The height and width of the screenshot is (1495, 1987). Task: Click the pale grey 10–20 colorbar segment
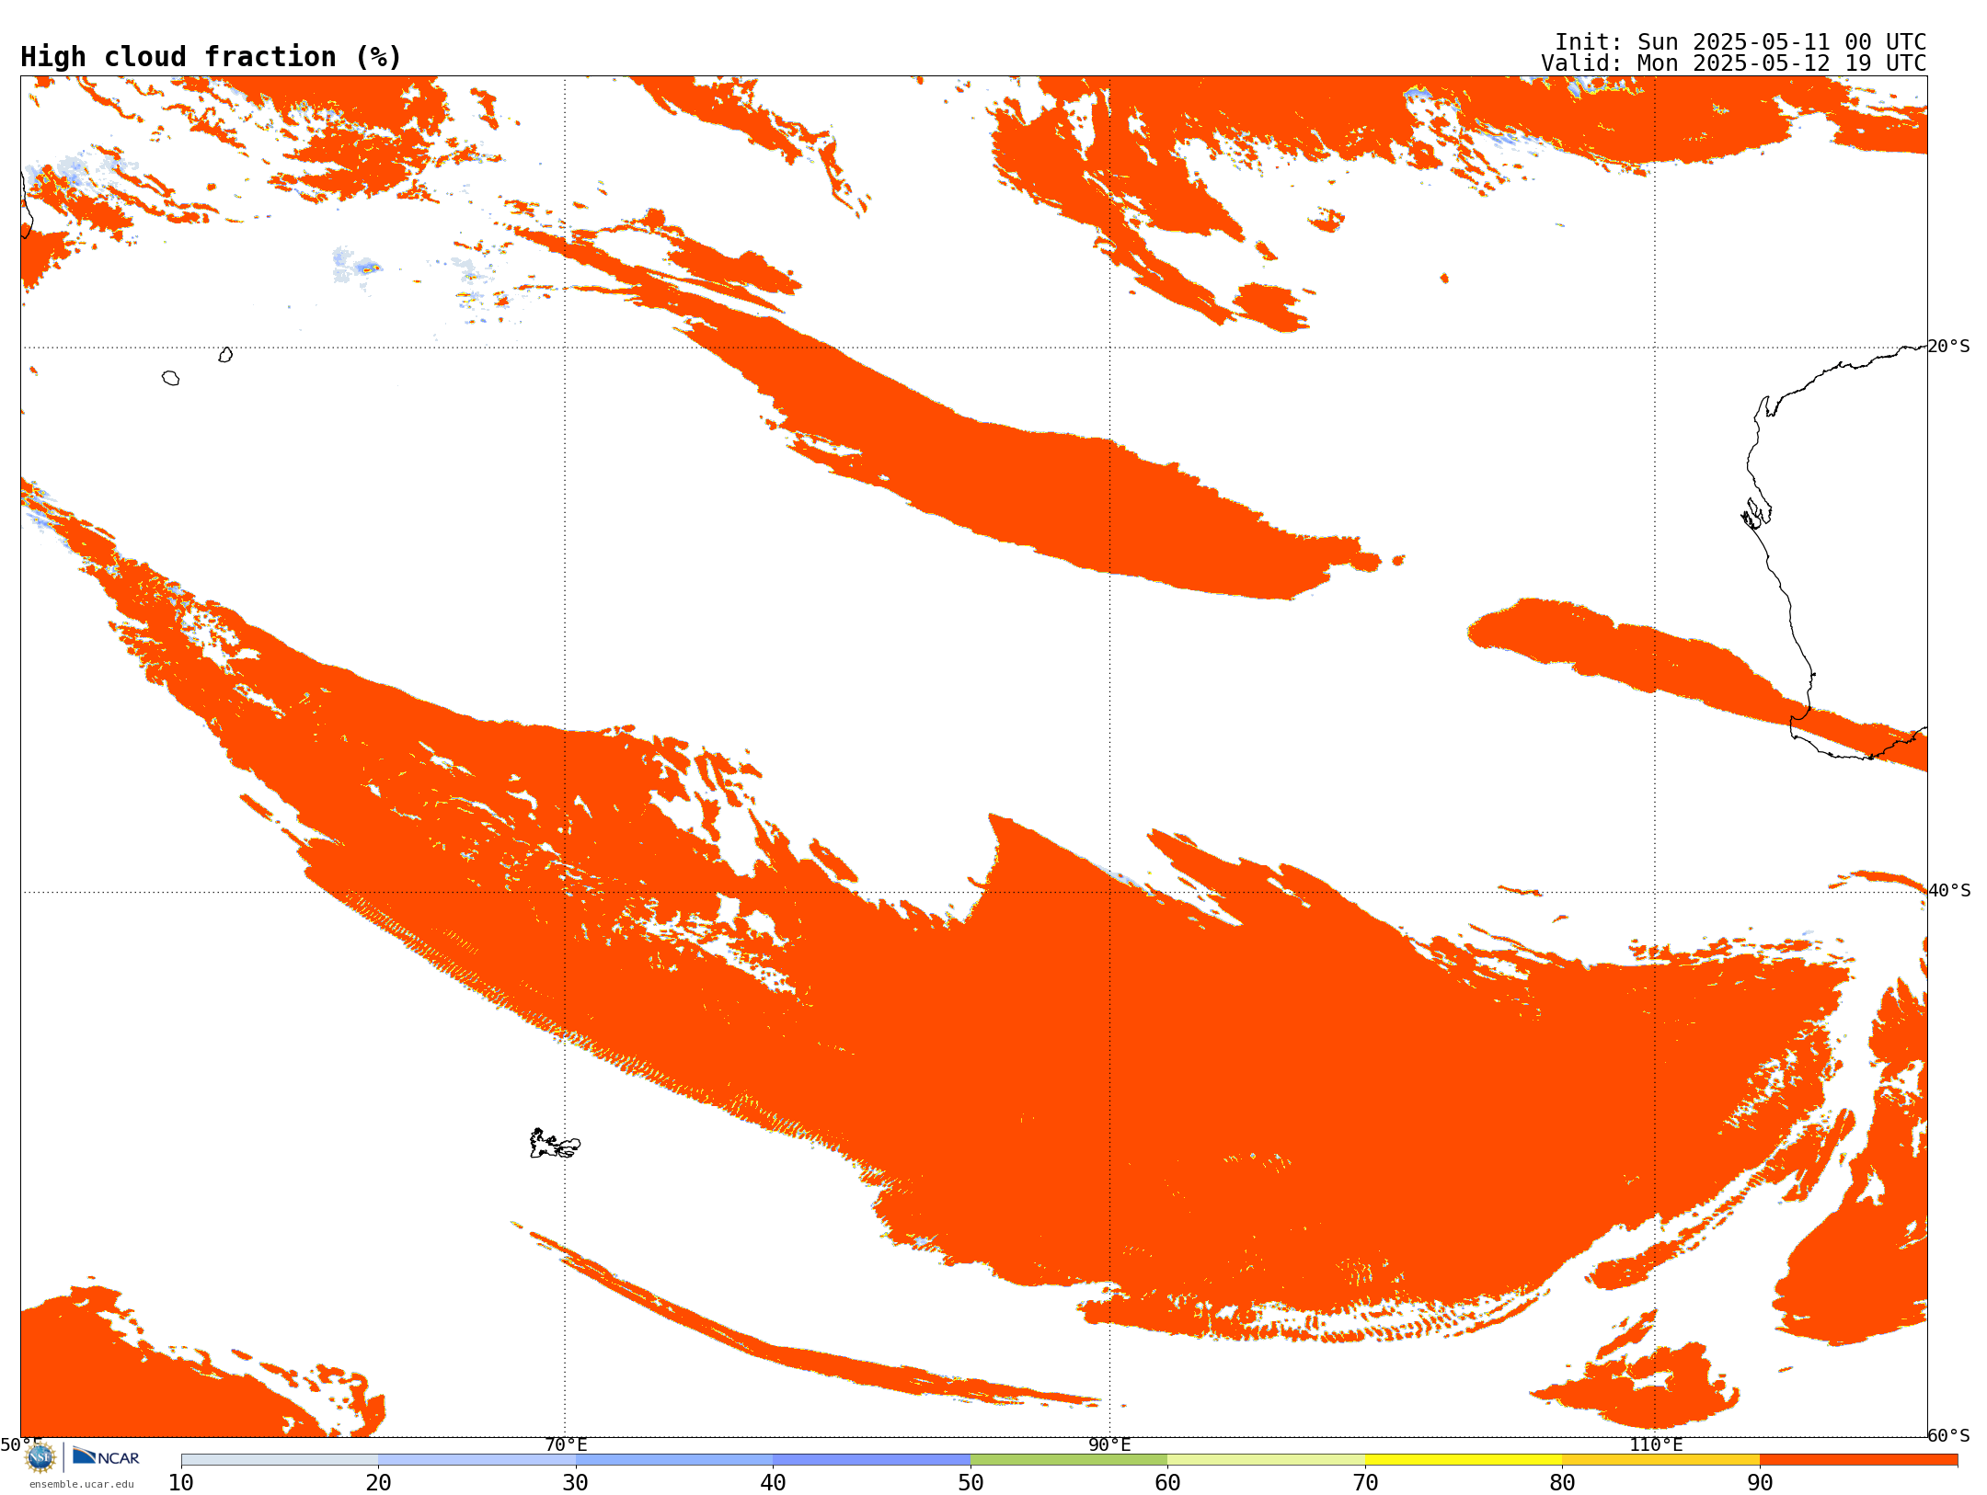coord(280,1460)
